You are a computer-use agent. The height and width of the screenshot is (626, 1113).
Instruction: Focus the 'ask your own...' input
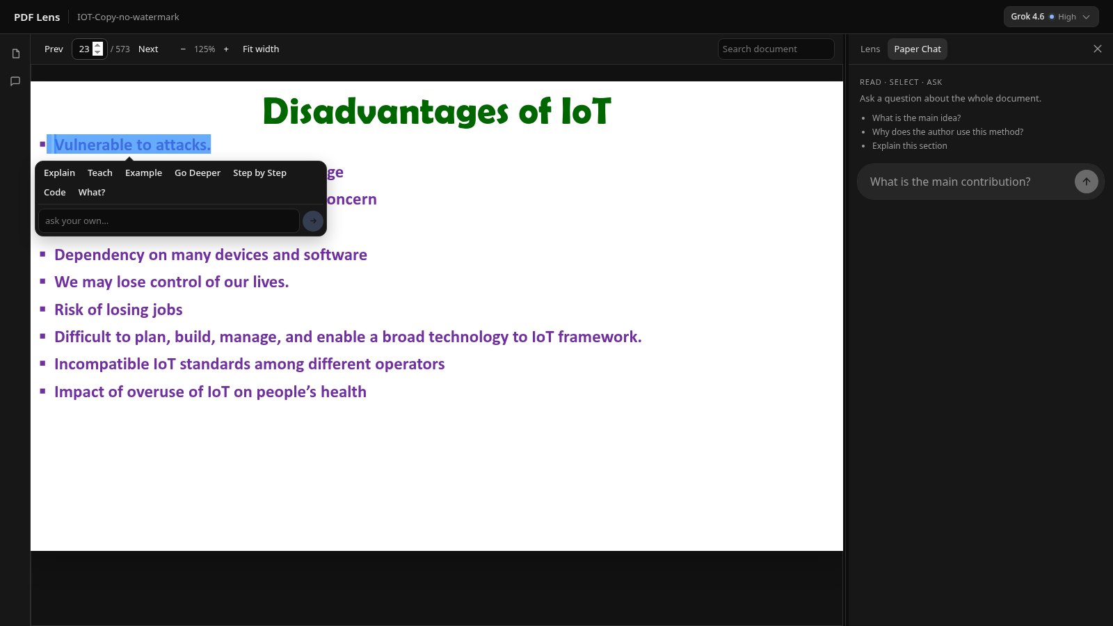[x=169, y=221]
